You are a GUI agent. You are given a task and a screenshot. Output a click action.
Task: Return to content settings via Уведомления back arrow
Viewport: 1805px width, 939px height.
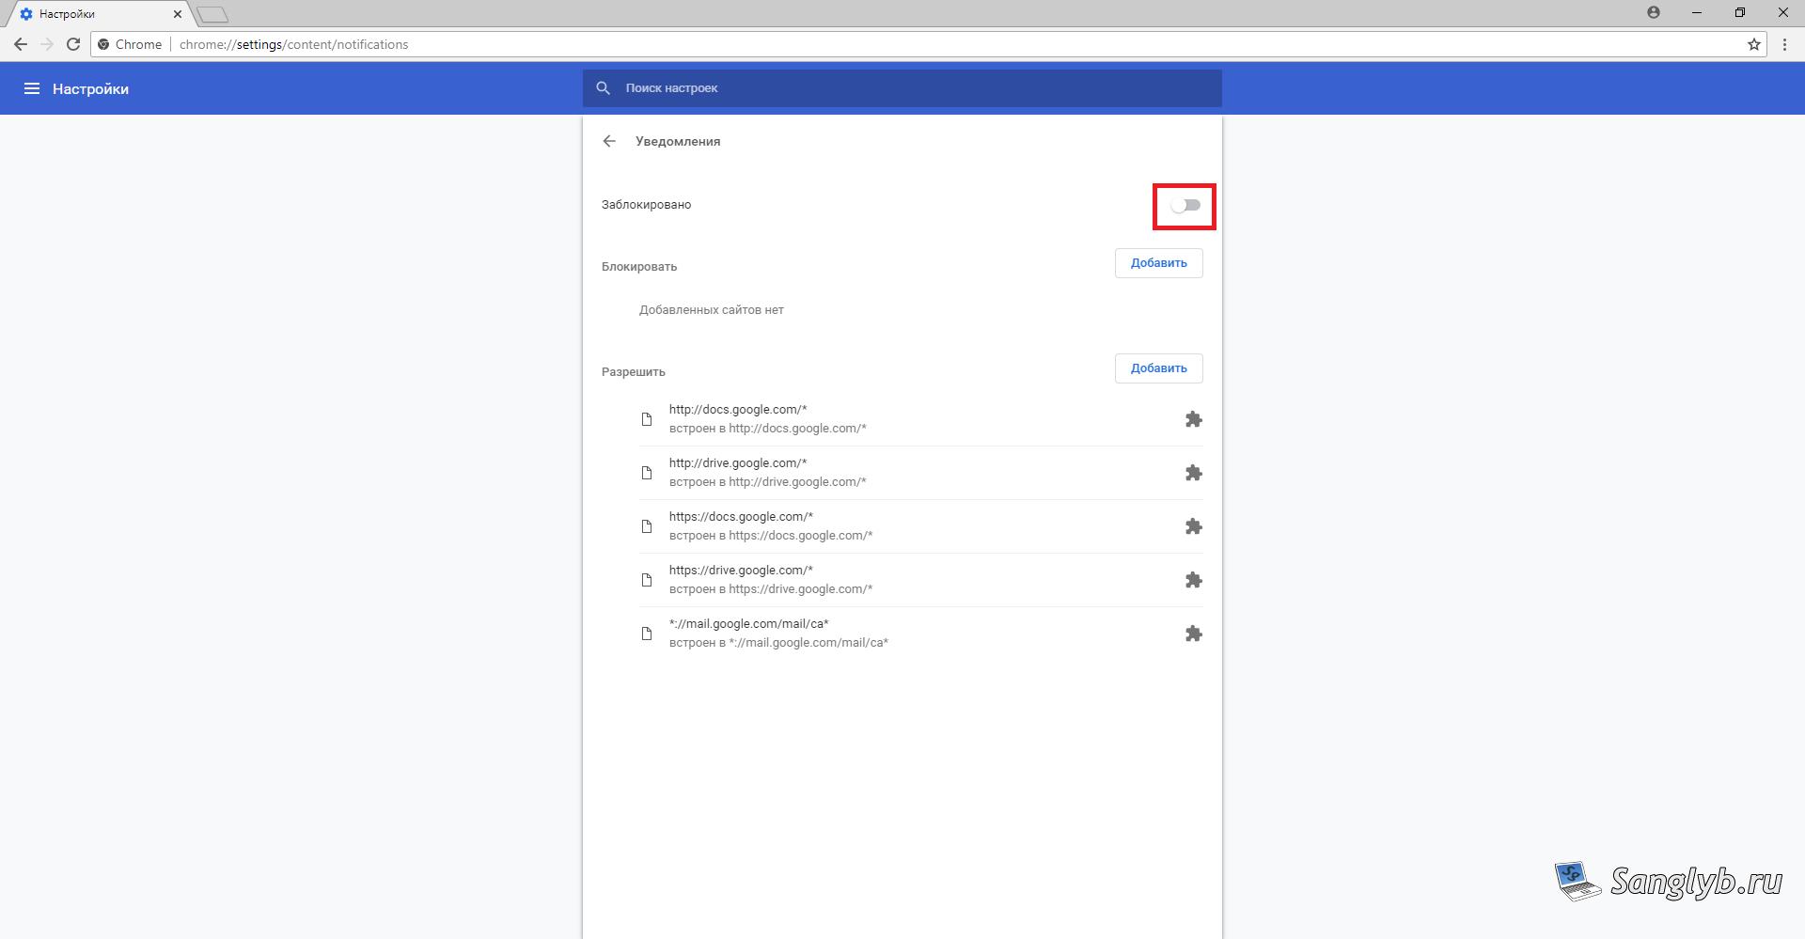click(609, 141)
